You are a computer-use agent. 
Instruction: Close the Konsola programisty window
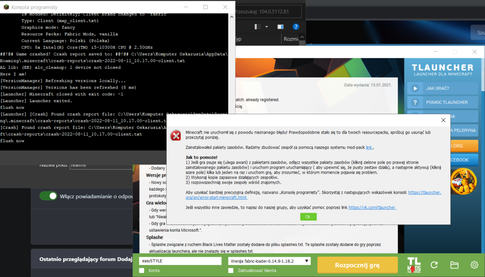[225, 7]
